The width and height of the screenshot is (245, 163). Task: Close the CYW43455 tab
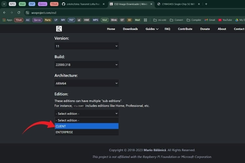tap(199, 4)
